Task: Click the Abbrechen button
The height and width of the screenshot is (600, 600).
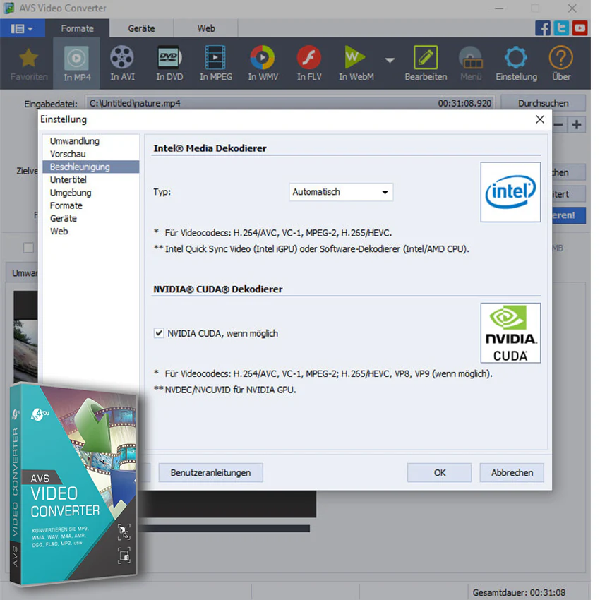Action: point(512,472)
